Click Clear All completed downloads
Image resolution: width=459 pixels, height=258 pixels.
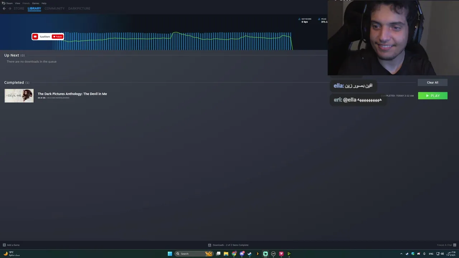(x=432, y=82)
